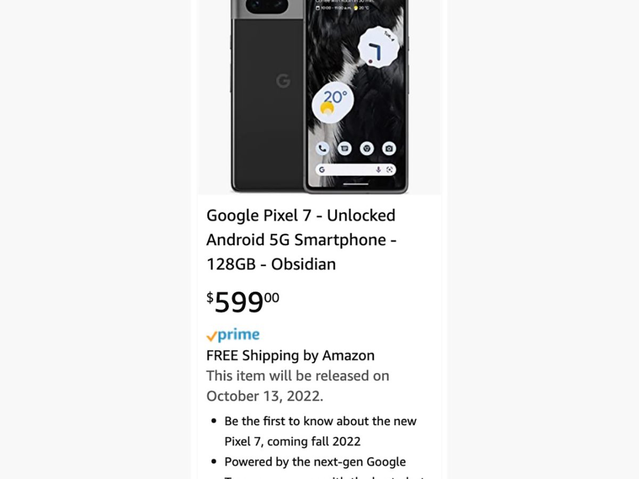Click the October 13, 2022 release date text
This screenshot has height=479, width=639.
pos(265,397)
